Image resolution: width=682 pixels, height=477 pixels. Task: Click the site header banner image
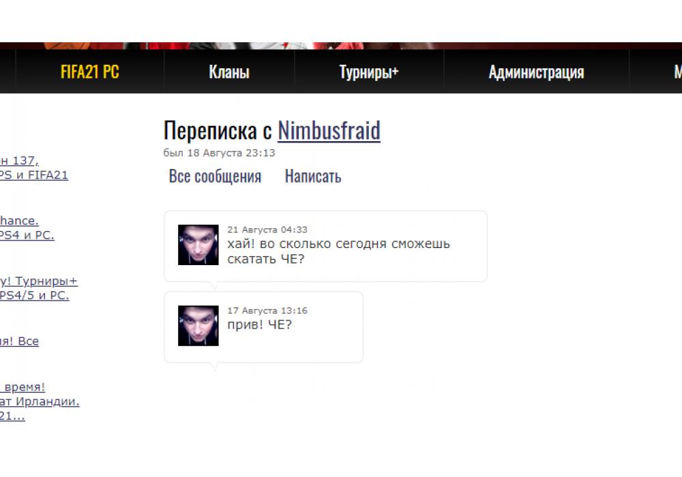point(341,46)
